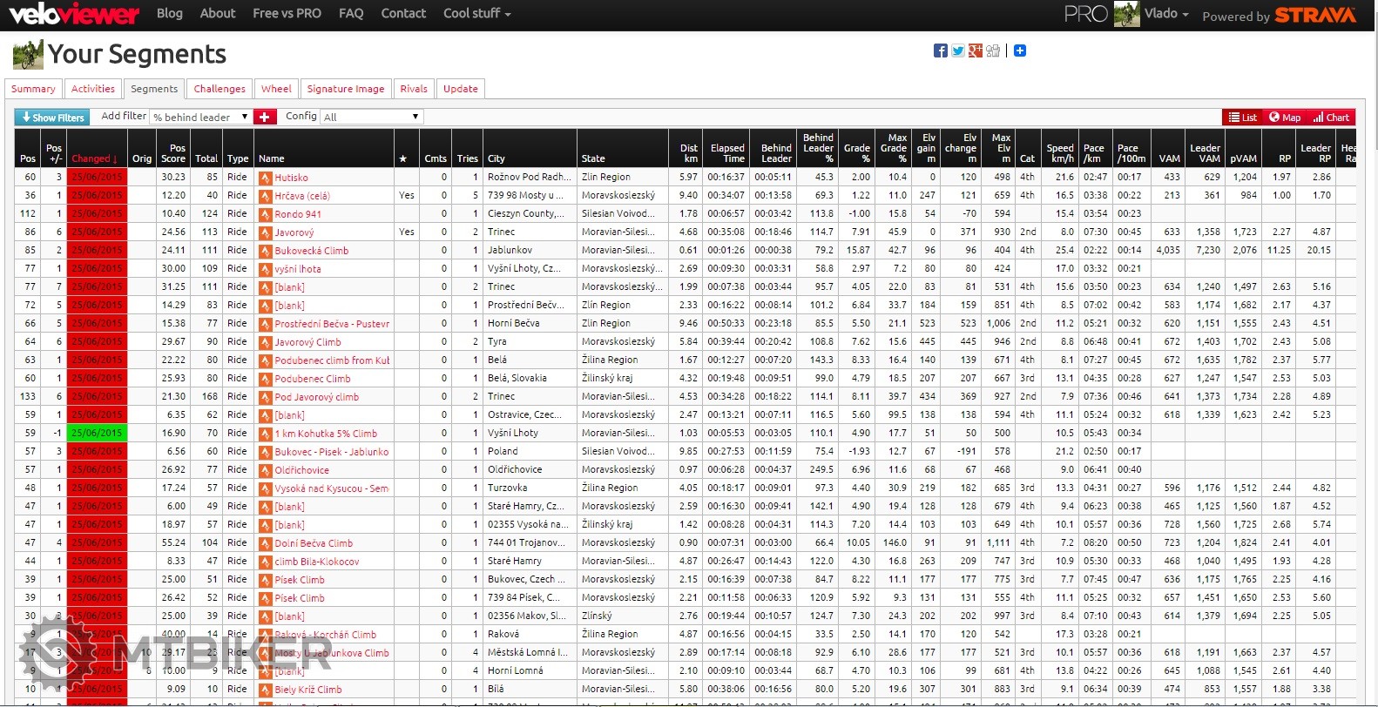This screenshot has width=1378, height=707.
Task: Sort table by the Changed column header
Action: coord(94,158)
